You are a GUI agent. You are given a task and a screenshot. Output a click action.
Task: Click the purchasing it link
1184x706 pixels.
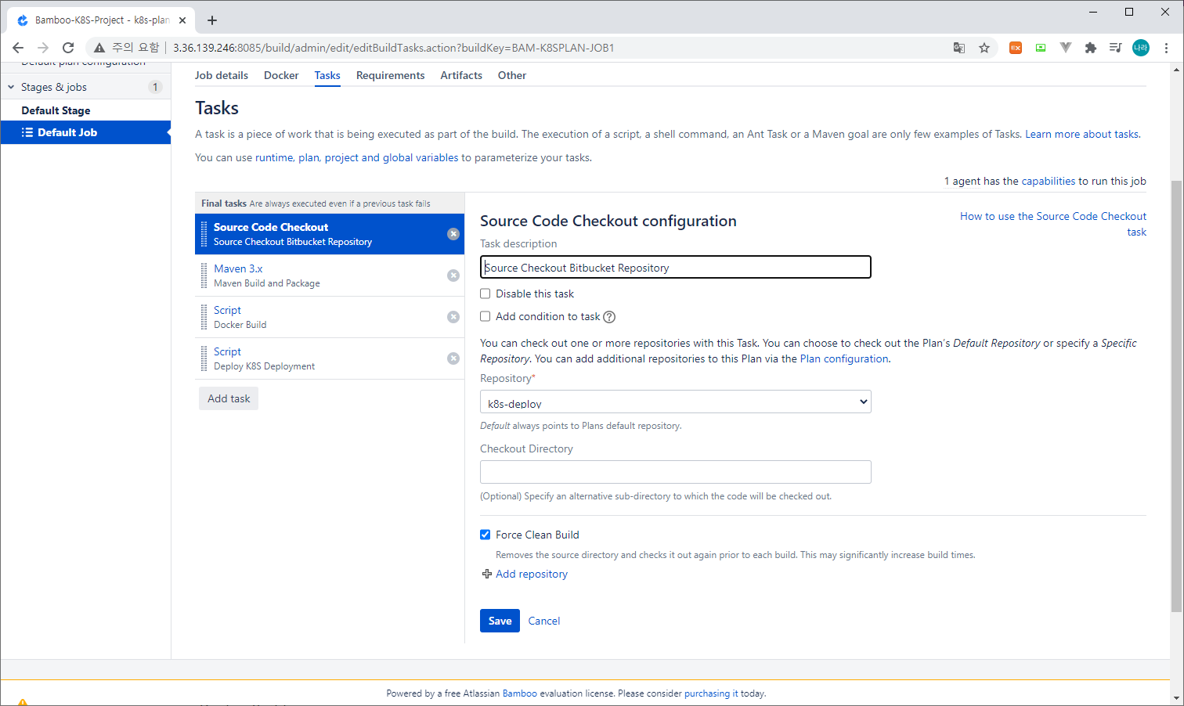(711, 693)
